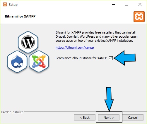Image resolution: width=147 pixels, height=124 pixels.
Task: Minimize the Setup window
Action: click(x=113, y=4)
